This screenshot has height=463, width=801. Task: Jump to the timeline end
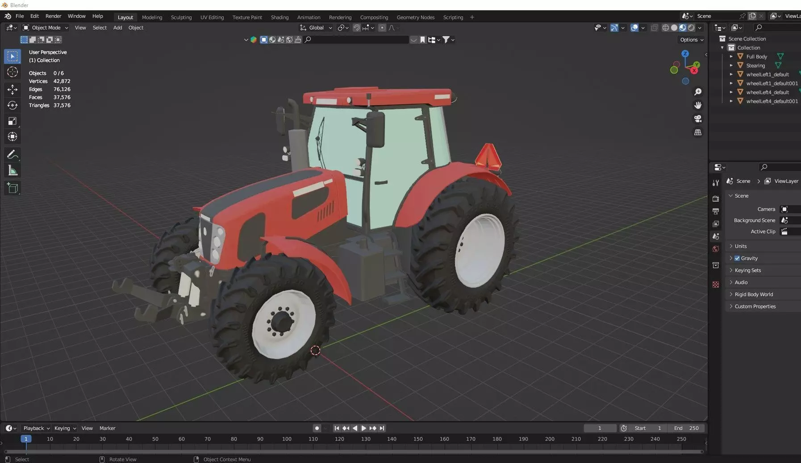click(x=382, y=428)
